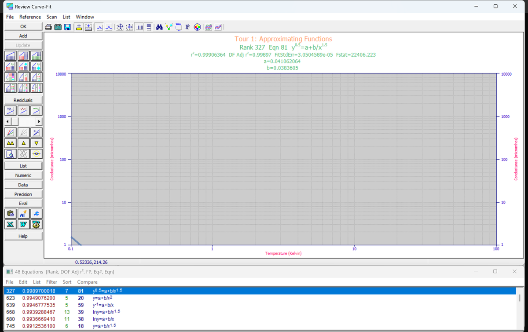Open the Reference menu
The height and width of the screenshot is (332, 528).
(x=30, y=17)
